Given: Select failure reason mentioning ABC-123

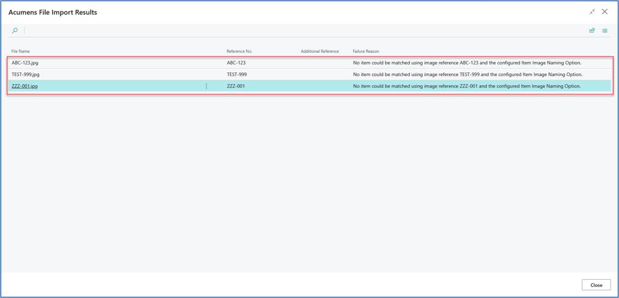Looking at the screenshot, I should point(468,63).
